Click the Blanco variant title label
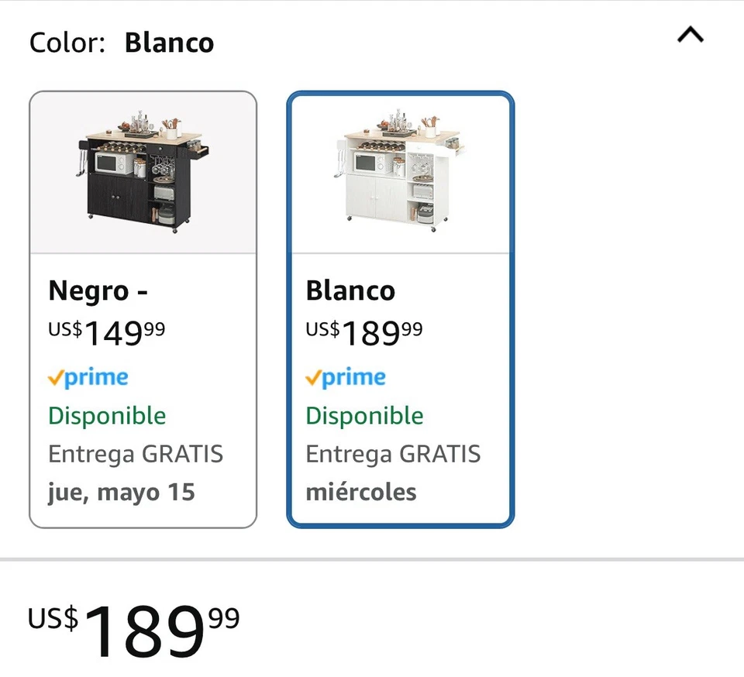Image resolution: width=744 pixels, height=677 pixels. pos(350,291)
